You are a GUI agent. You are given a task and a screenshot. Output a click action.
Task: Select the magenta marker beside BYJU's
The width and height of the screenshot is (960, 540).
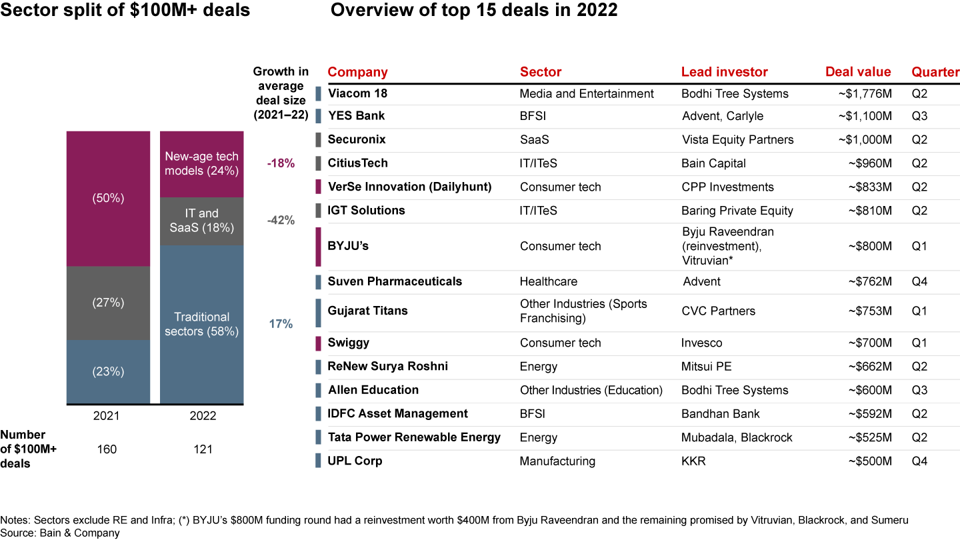coord(318,246)
